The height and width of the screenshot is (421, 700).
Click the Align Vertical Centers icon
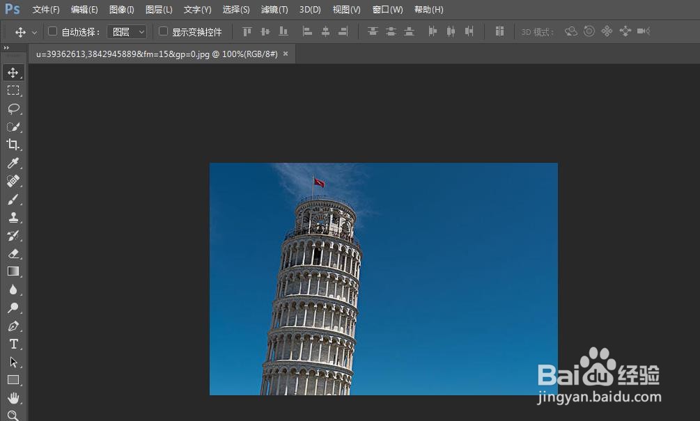point(265,31)
